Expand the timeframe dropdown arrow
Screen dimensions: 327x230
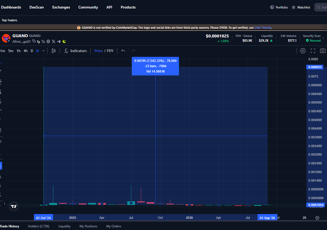[x=43, y=51]
